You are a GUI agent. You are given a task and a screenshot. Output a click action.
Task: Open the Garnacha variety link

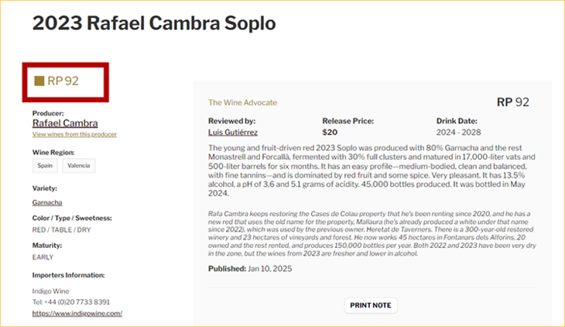48,202
